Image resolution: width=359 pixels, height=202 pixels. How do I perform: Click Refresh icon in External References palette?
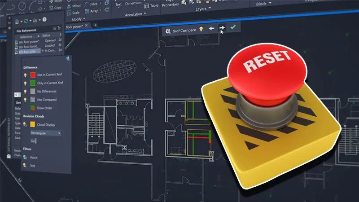pyautogui.click(x=26, y=21)
